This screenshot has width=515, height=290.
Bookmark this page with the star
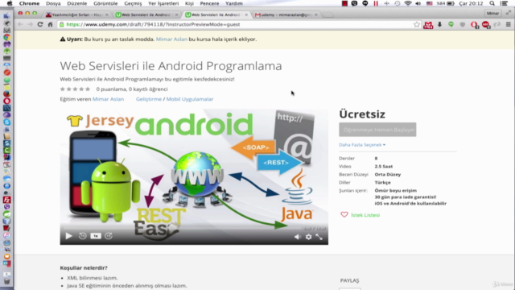click(417, 25)
